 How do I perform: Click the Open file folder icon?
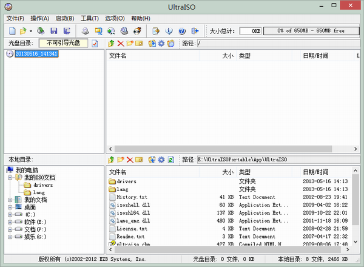point(23,31)
